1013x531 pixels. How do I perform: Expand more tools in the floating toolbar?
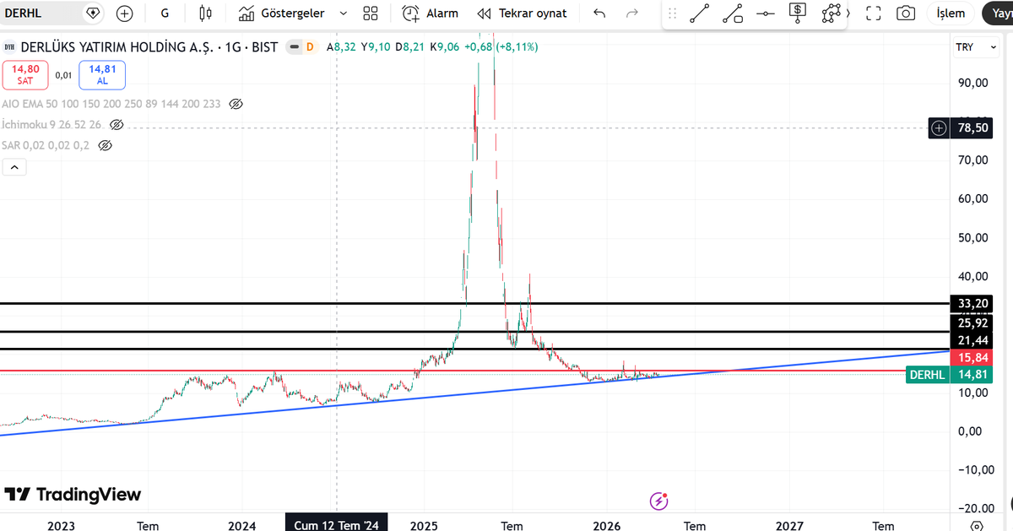(848, 13)
